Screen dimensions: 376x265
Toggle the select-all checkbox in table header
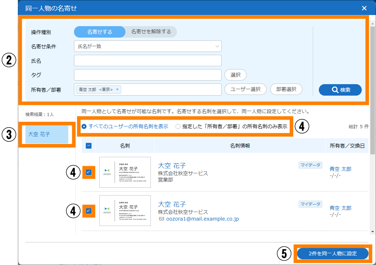[89, 146]
